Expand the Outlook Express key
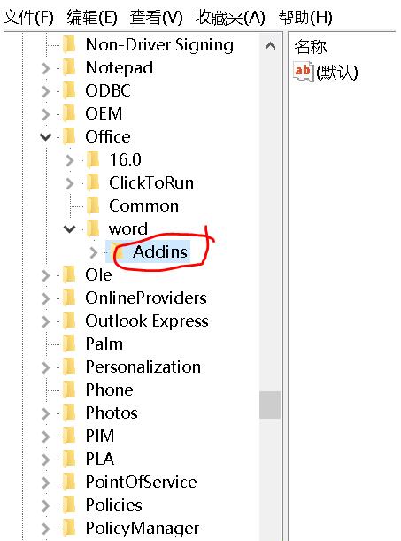This screenshot has height=541, width=401. [x=45, y=321]
